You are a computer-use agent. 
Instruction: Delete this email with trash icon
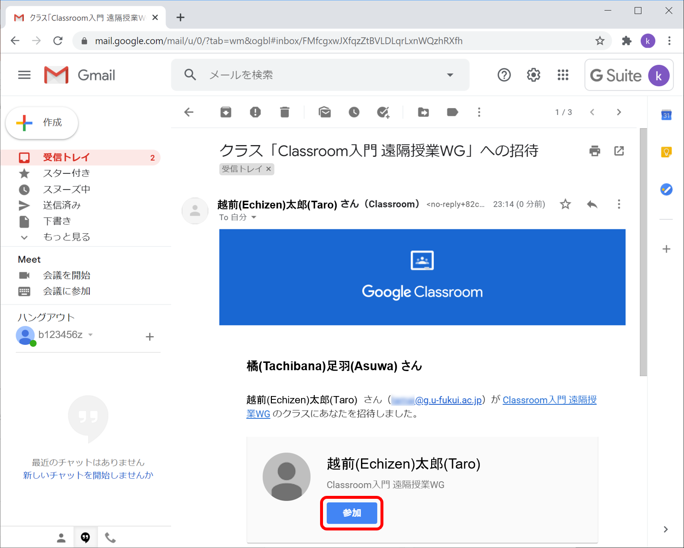pyautogui.click(x=285, y=113)
